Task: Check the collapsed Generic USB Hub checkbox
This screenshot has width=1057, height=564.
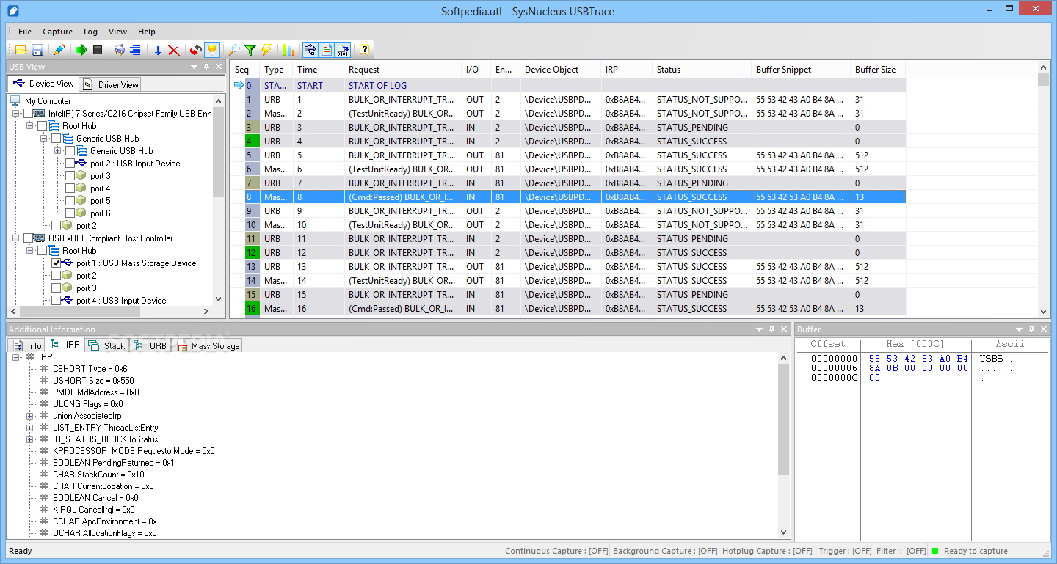Action: pyautogui.click(x=70, y=151)
